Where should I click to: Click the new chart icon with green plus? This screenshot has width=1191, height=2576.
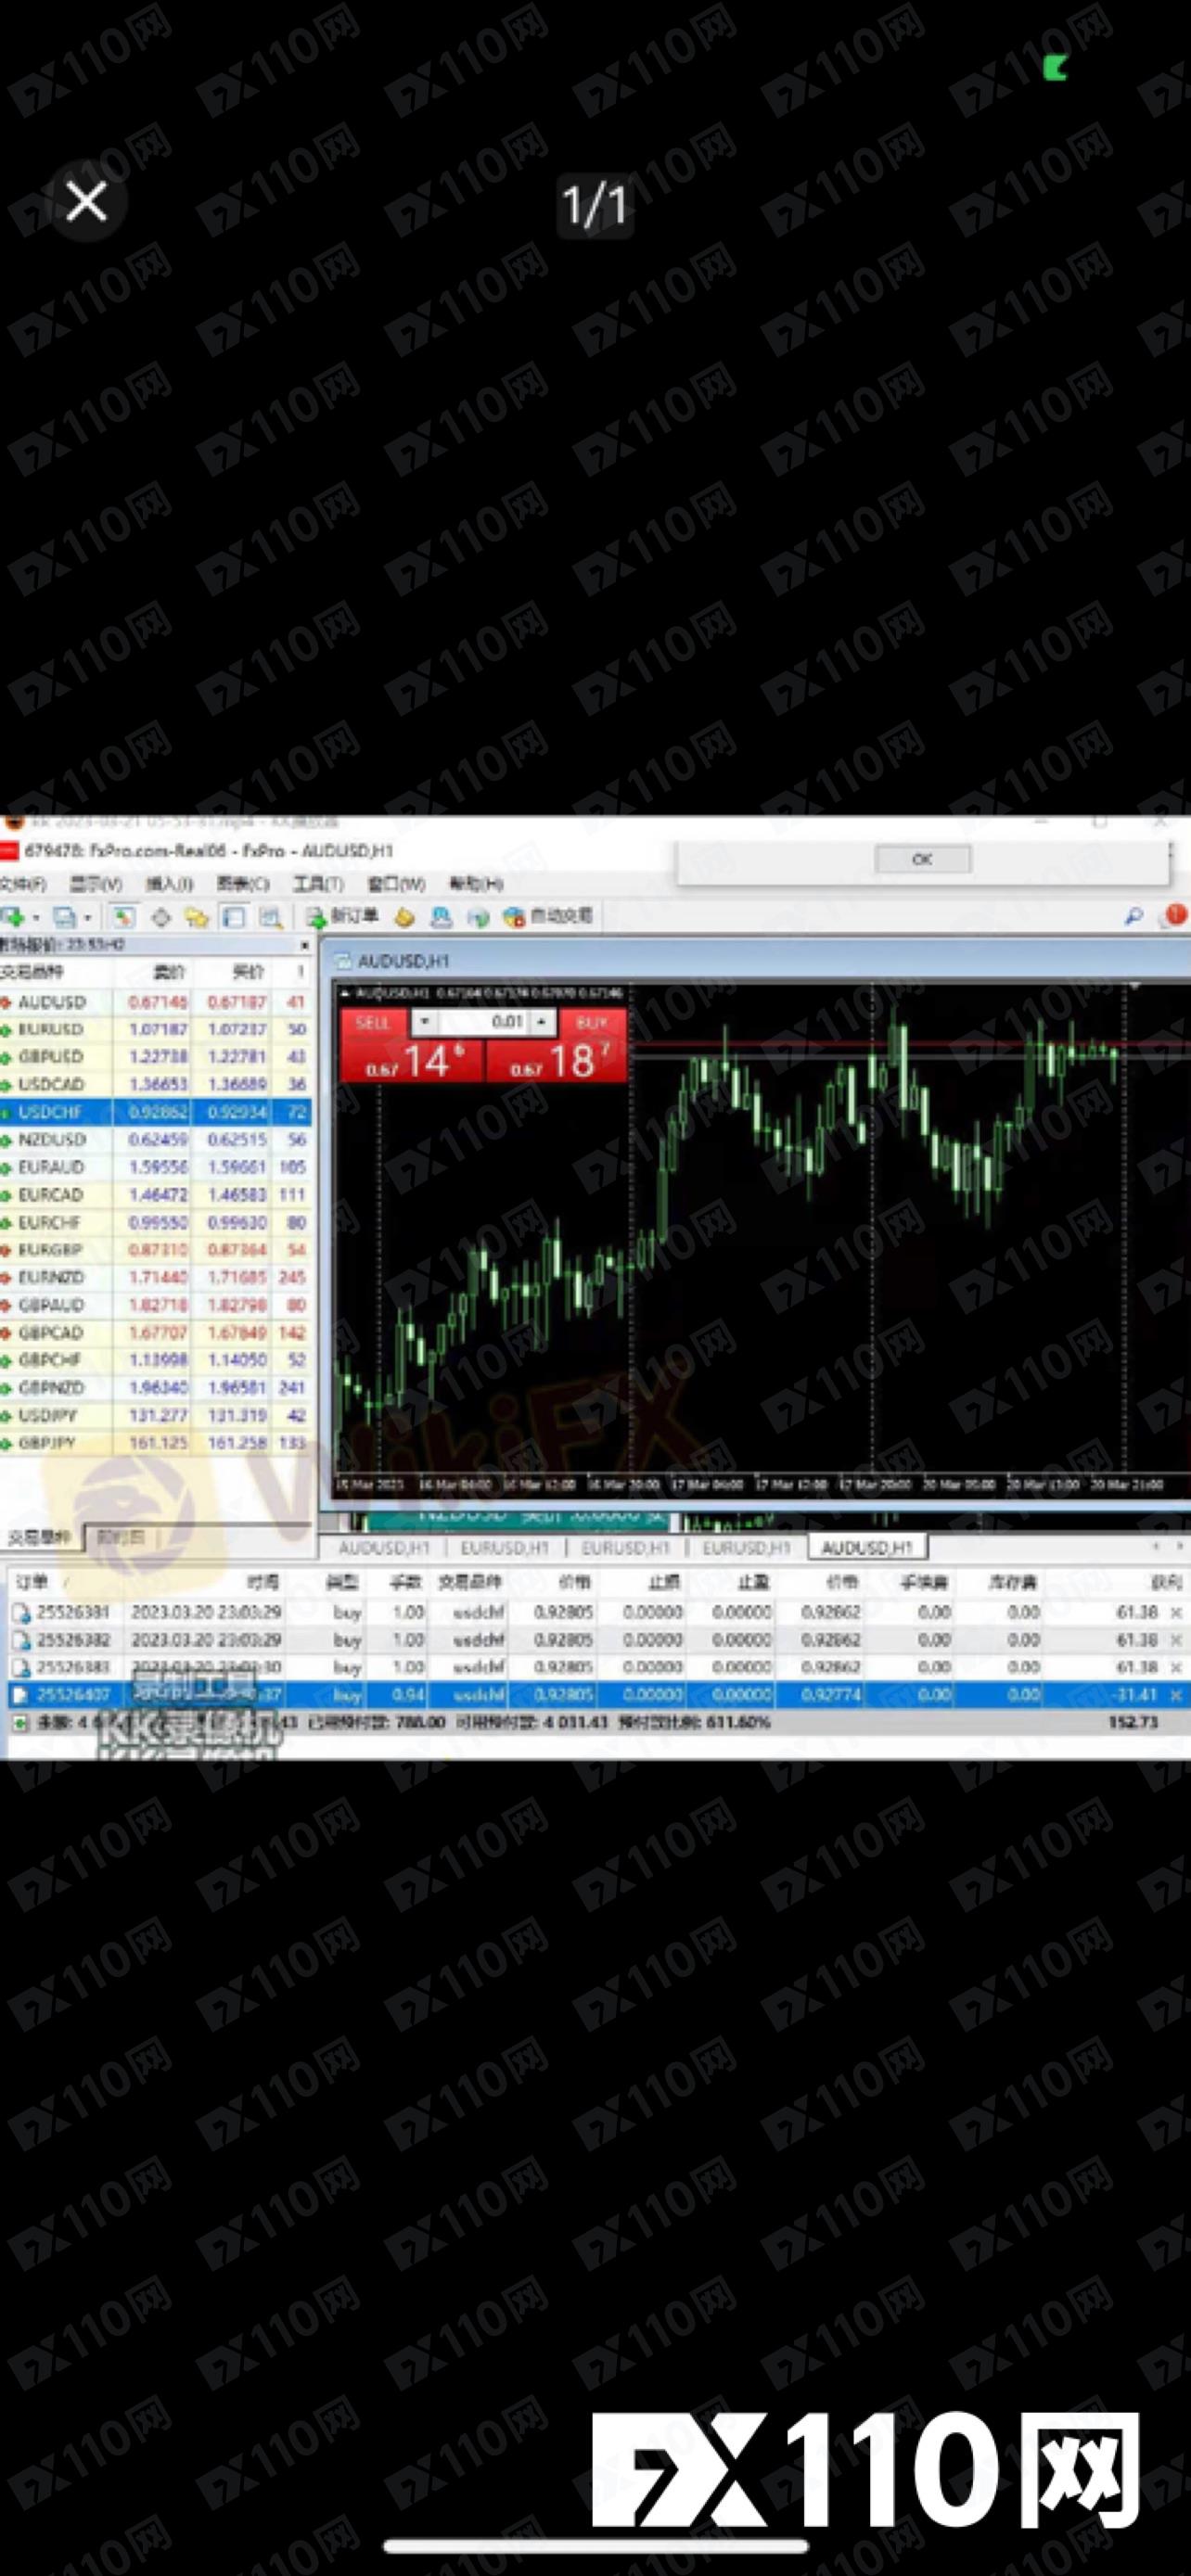click(12, 917)
